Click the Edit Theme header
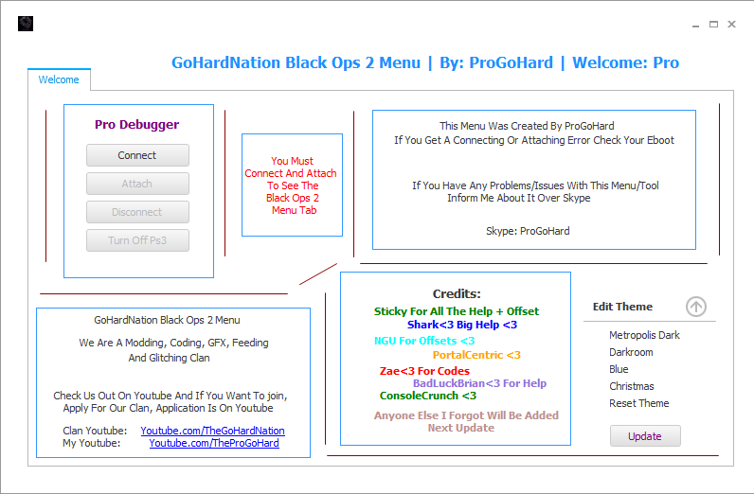 point(622,307)
